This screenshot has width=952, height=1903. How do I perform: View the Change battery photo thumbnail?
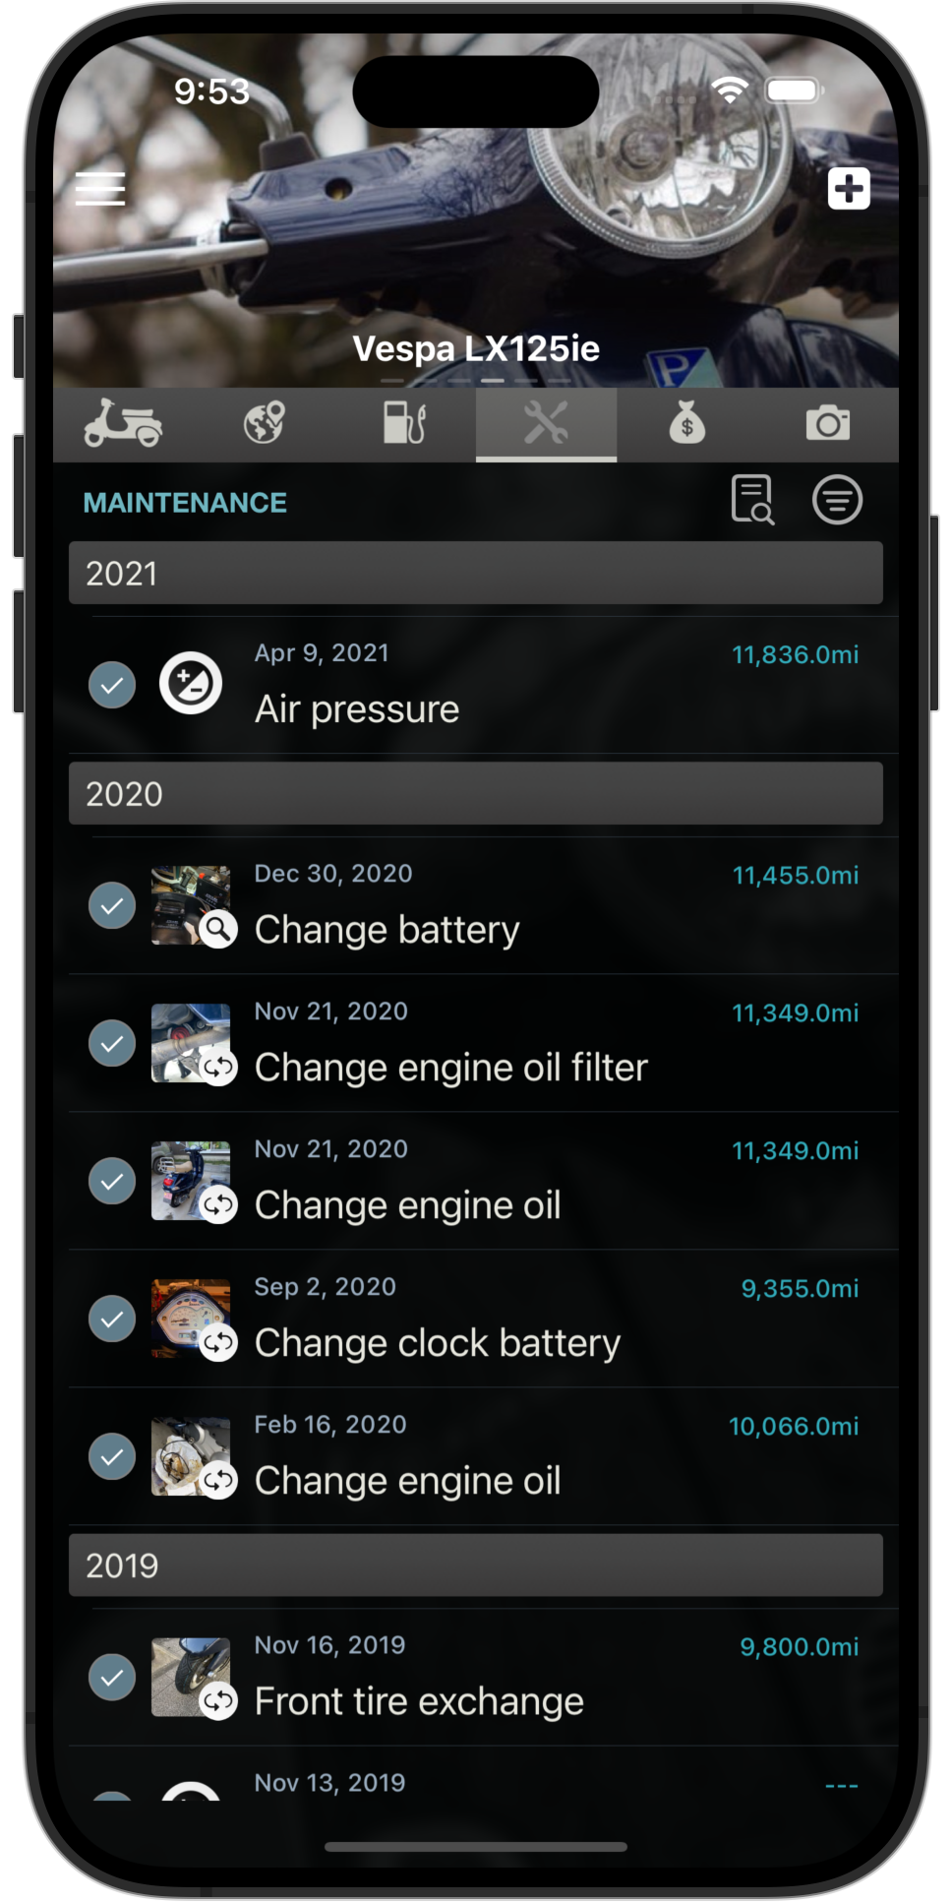(189, 903)
